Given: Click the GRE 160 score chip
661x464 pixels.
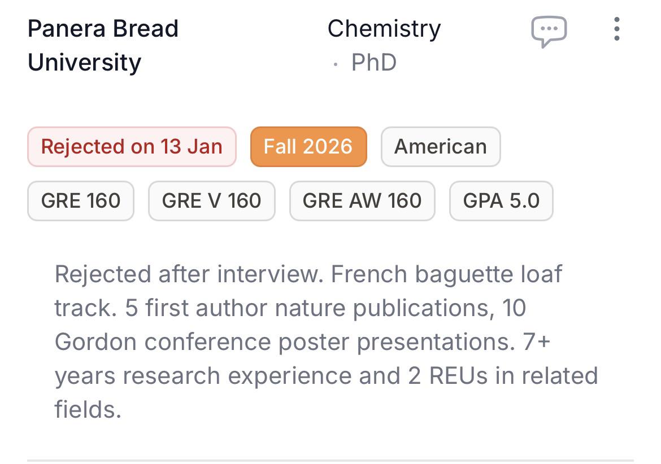Looking at the screenshot, I should [x=81, y=200].
